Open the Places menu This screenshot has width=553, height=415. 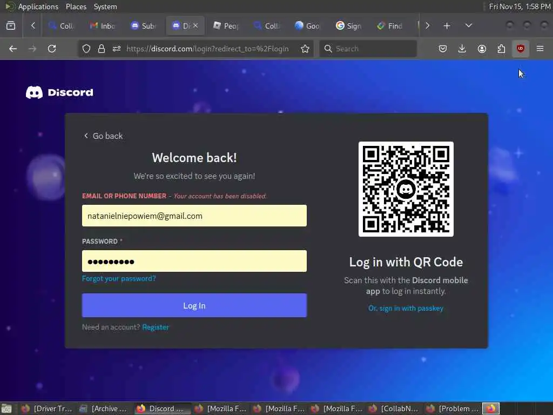(76, 6)
